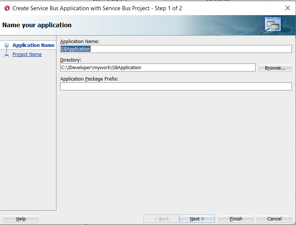Screen dimensions: 296x225
Task: Click the JDeveloper logo in title bar
Action: (x=6, y=8)
